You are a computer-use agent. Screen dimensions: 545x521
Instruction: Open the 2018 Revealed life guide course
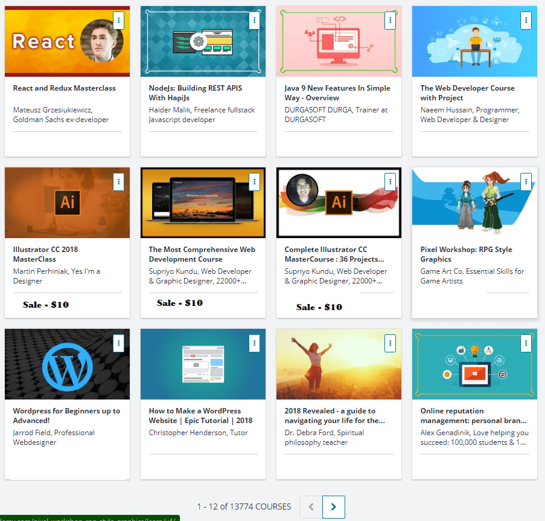pos(339,415)
